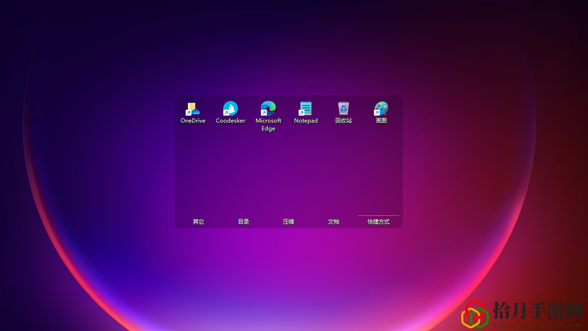This screenshot has width=588, height=331.
Task: Switch to the 压缩 tab
Action: pyautogui.click(x=288, y=222)
